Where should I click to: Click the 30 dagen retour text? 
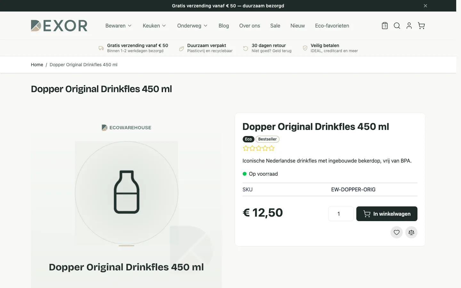coord(269,45)
